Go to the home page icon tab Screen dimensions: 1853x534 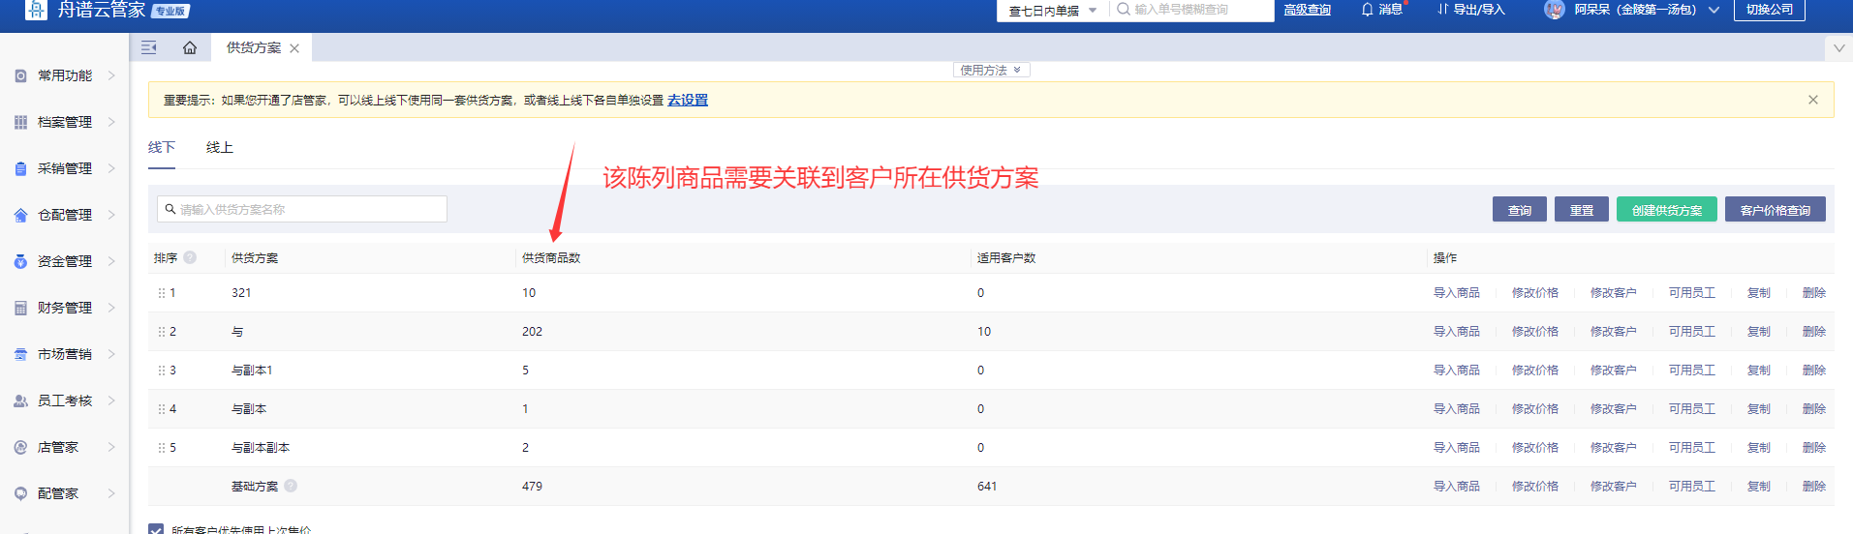coord(190,47)
